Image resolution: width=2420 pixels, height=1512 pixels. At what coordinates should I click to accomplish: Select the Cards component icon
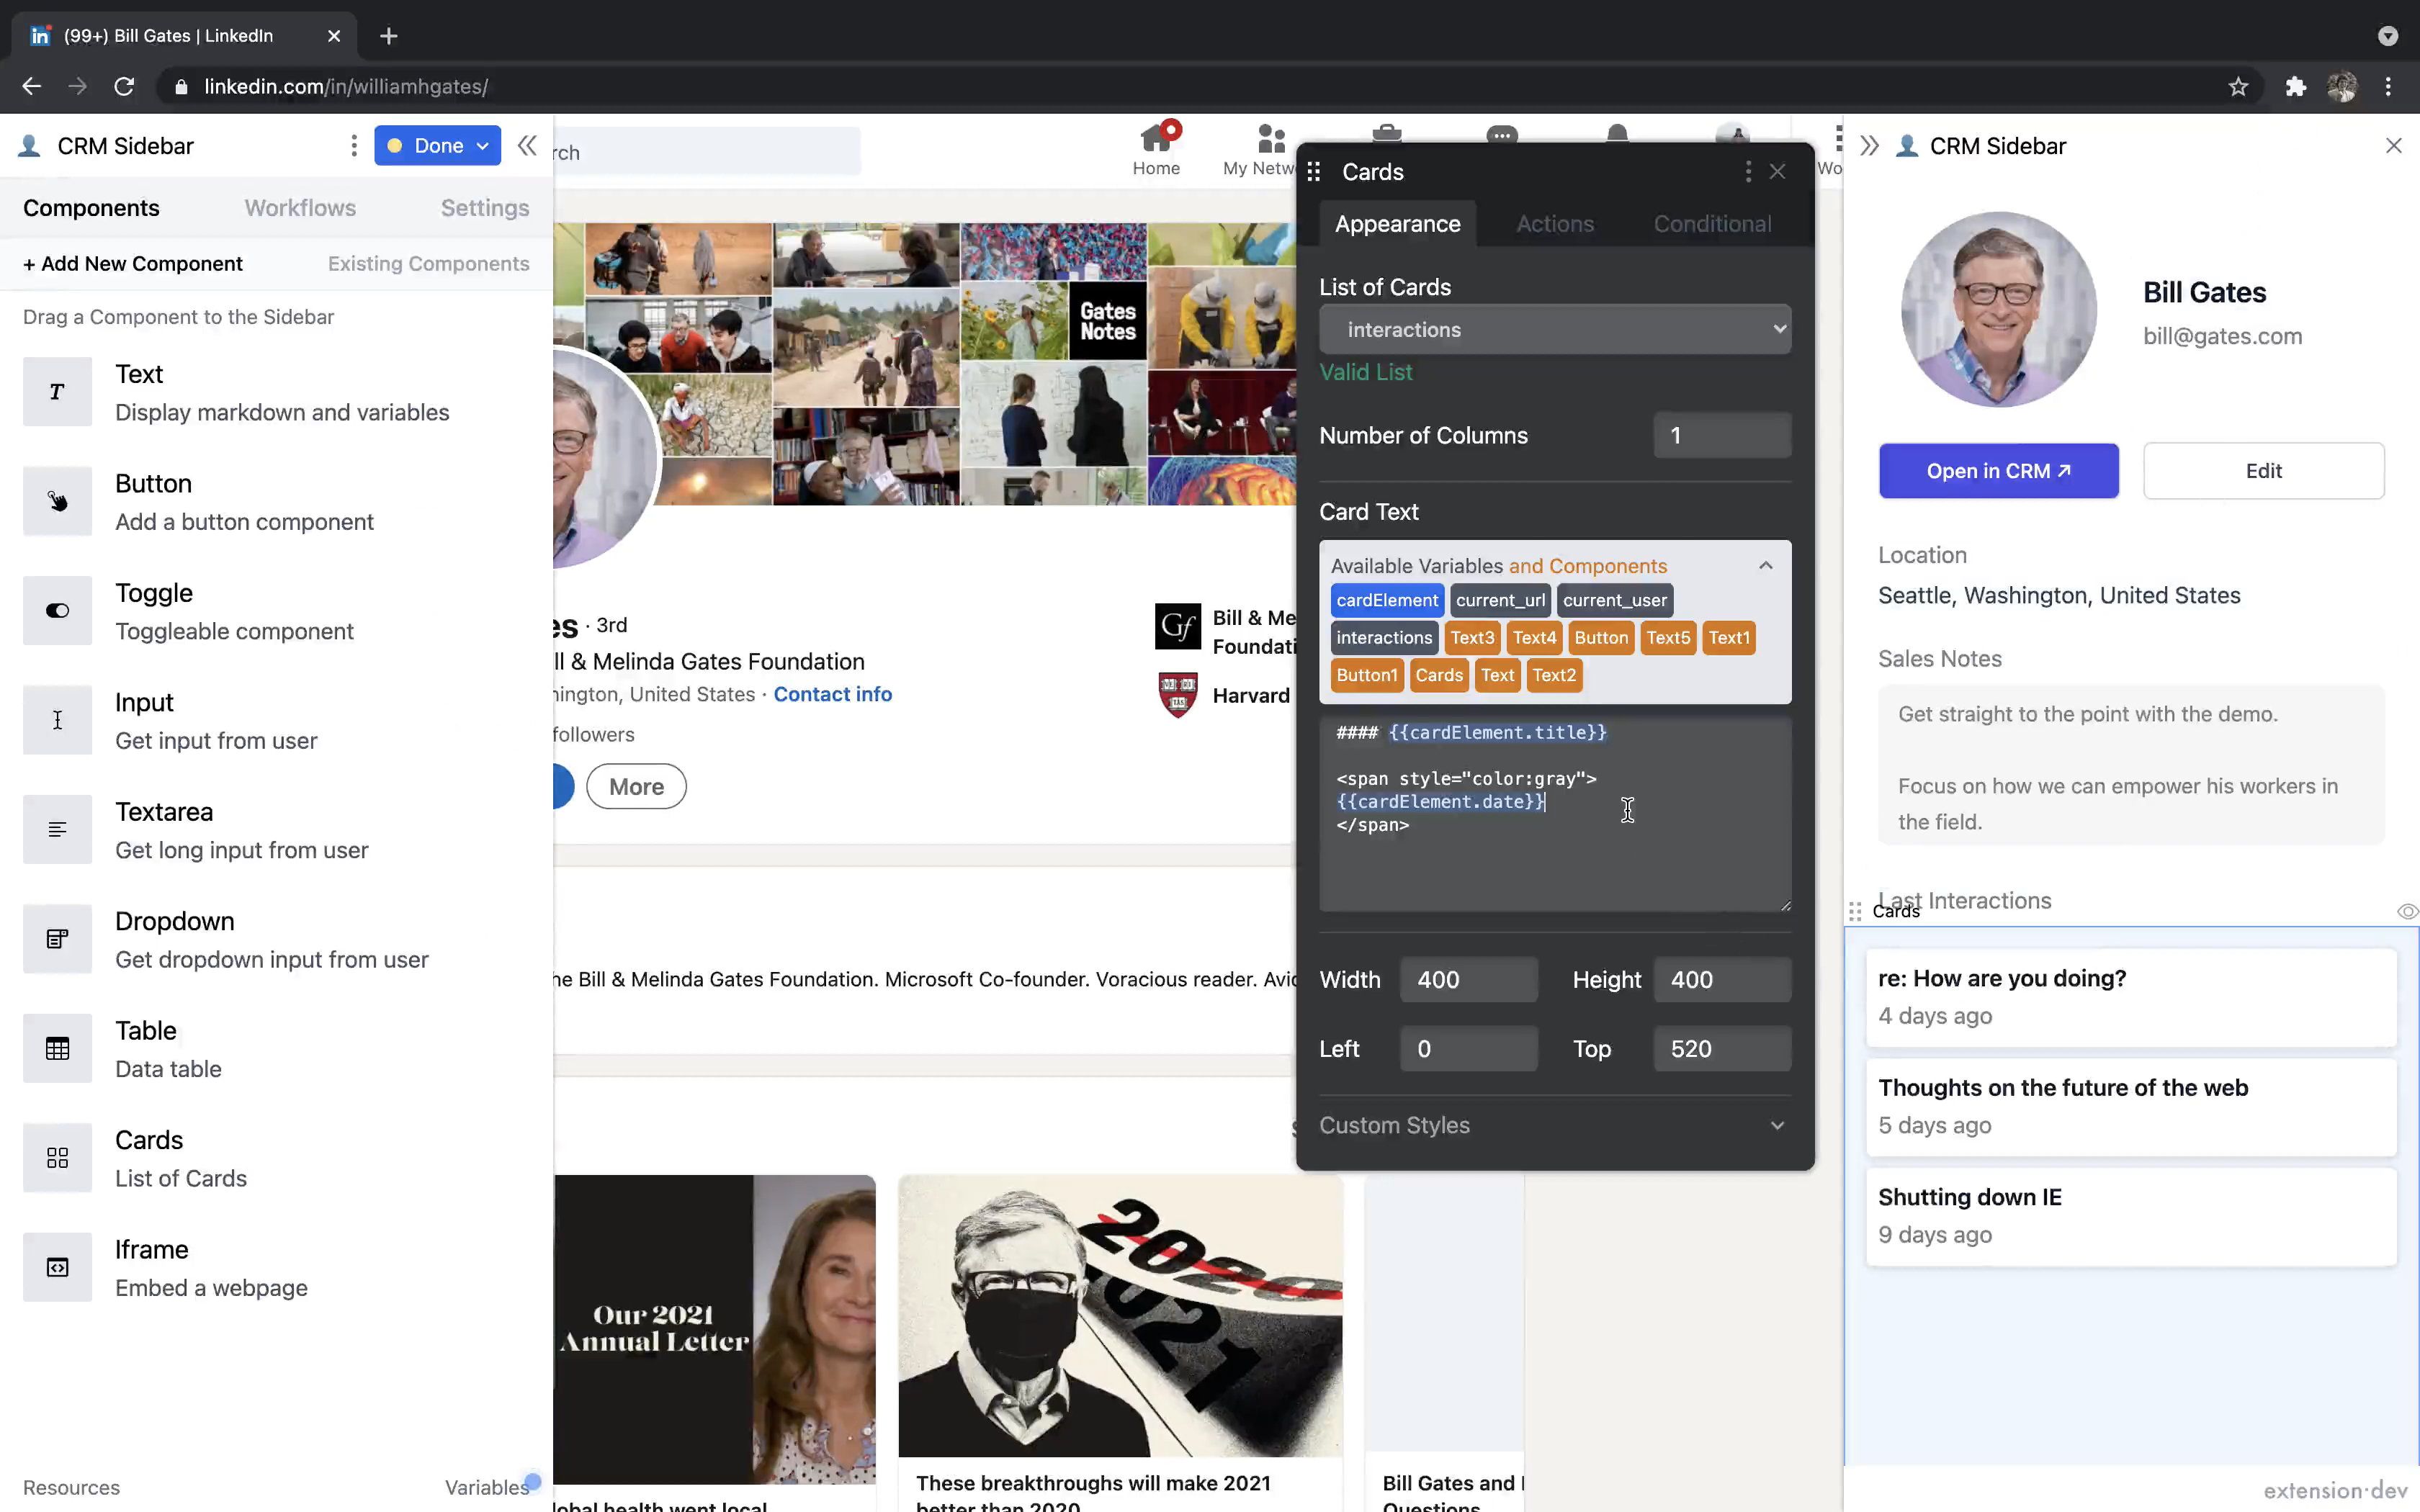pos(57,1158)
